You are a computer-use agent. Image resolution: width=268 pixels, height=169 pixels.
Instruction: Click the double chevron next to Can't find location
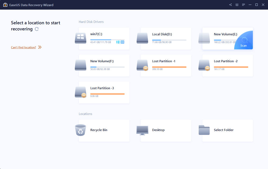(40, 47)
